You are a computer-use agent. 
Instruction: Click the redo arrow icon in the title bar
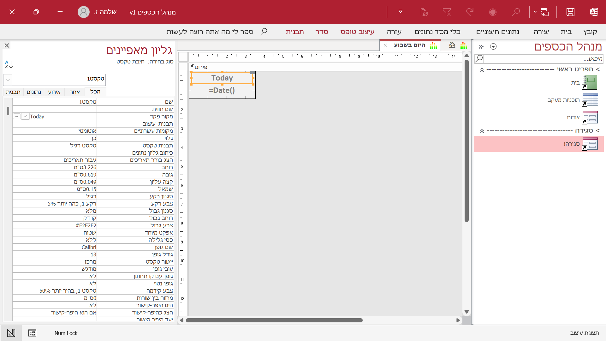pos(470,12)
